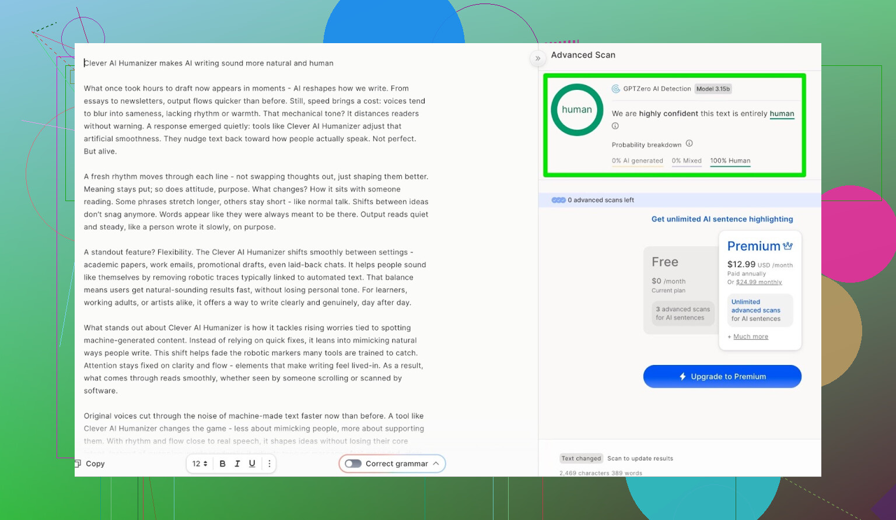Apply Italic formatting

coord(237,463)
